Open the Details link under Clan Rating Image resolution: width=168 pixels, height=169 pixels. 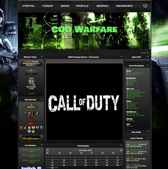click(31, 94)
